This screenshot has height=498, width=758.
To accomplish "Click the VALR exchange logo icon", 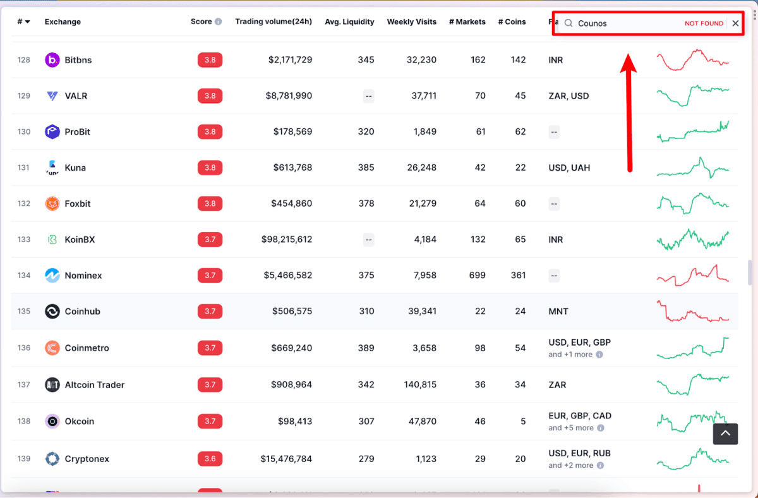I will (x=52, y=96).
